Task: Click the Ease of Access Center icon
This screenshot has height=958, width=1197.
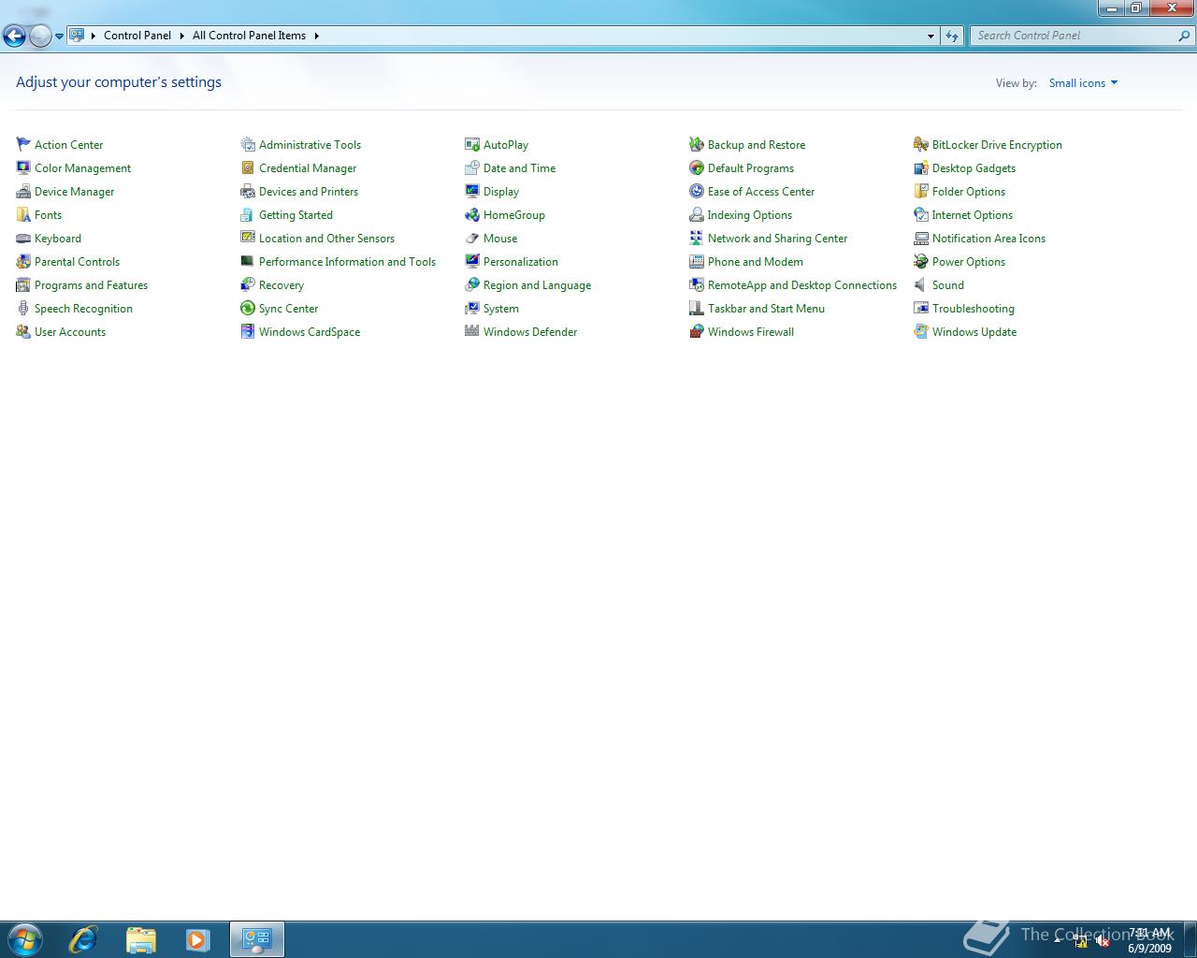Action: coord(697,191)
